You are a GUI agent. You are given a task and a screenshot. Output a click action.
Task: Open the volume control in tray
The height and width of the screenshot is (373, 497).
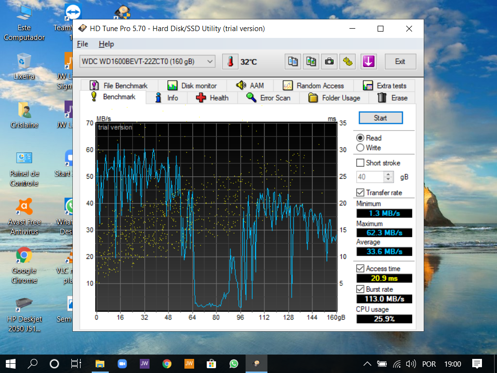point(411,364)
